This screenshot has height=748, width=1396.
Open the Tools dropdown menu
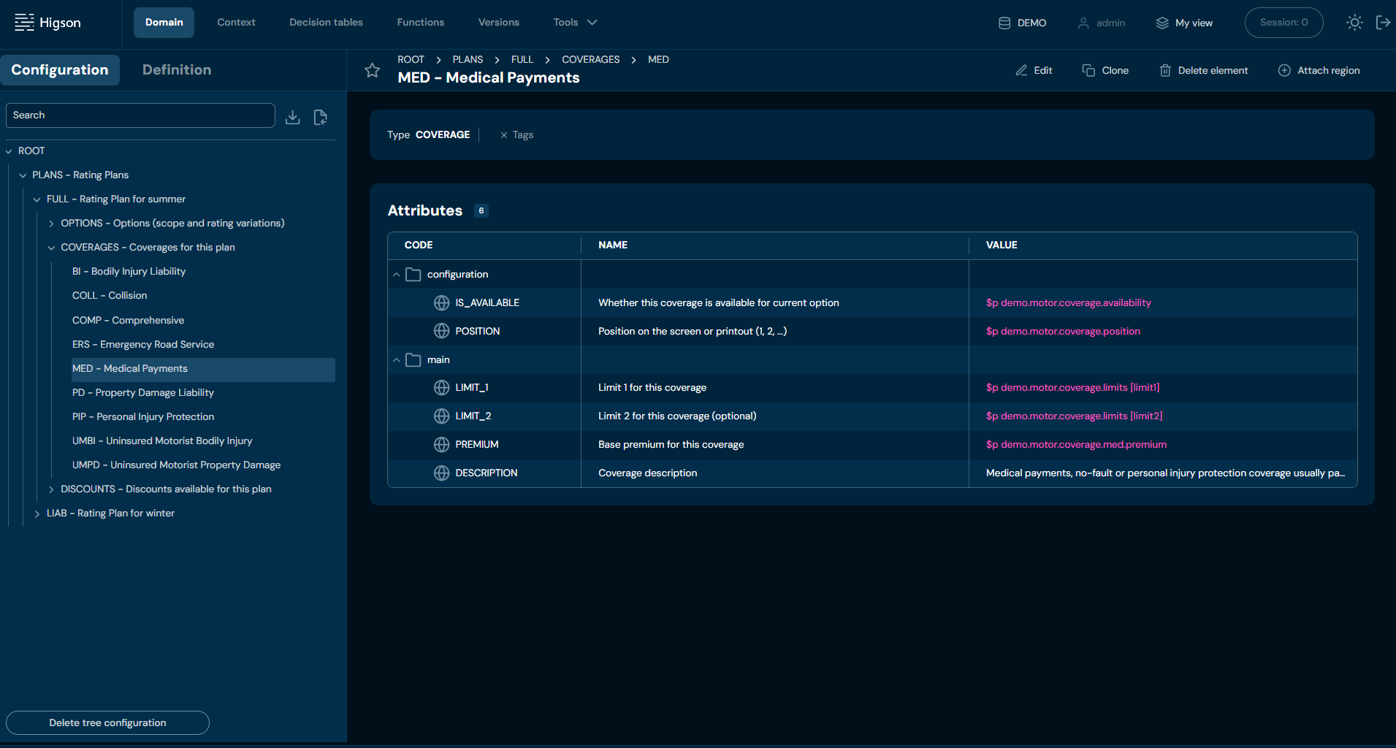point(576,23)
